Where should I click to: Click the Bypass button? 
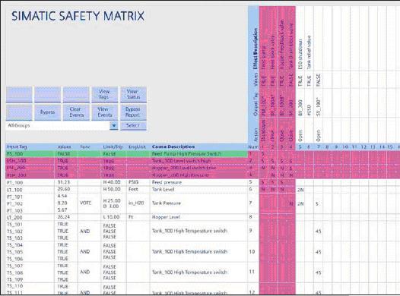(x=47, y=112)
